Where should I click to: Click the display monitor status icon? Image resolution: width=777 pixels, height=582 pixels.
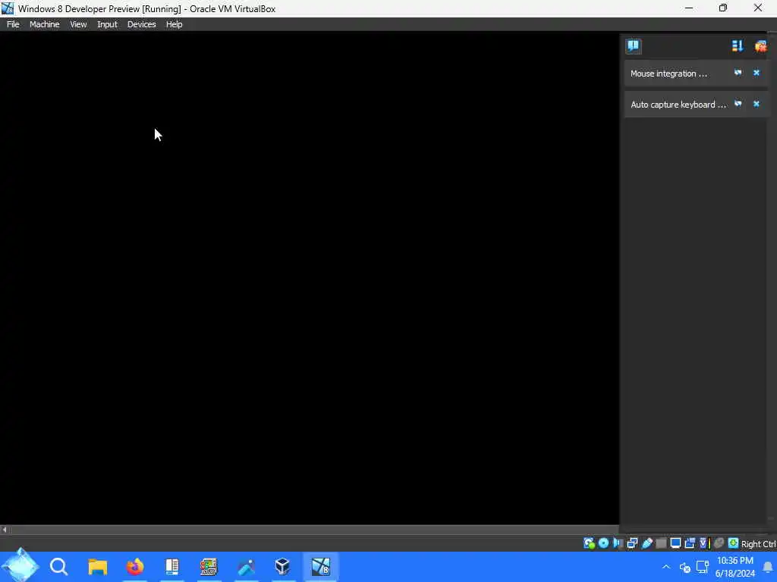pos(675,543)
